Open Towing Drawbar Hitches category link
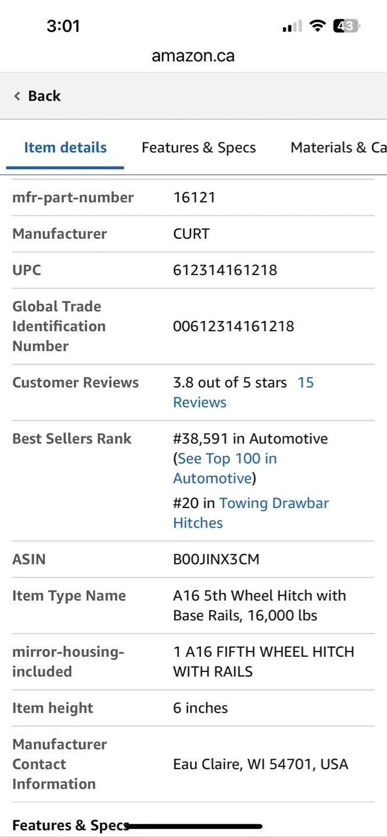This screenshot has width=387, height=837. click(x=251, y=513)
